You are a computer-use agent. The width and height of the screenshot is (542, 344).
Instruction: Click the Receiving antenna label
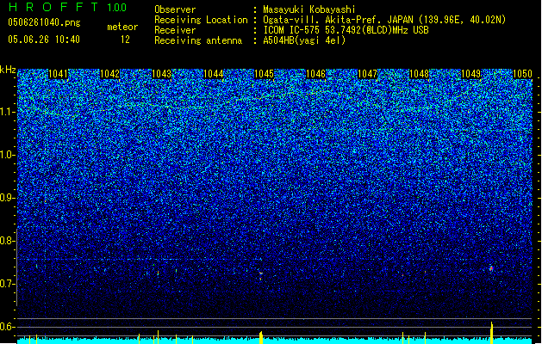[198, 40]
